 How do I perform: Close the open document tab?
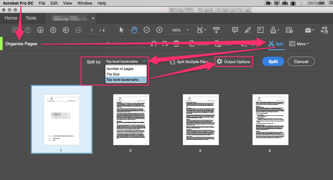pos(93,18)
